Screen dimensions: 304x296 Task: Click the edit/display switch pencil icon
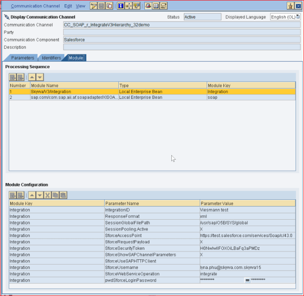tap(94, 6)
